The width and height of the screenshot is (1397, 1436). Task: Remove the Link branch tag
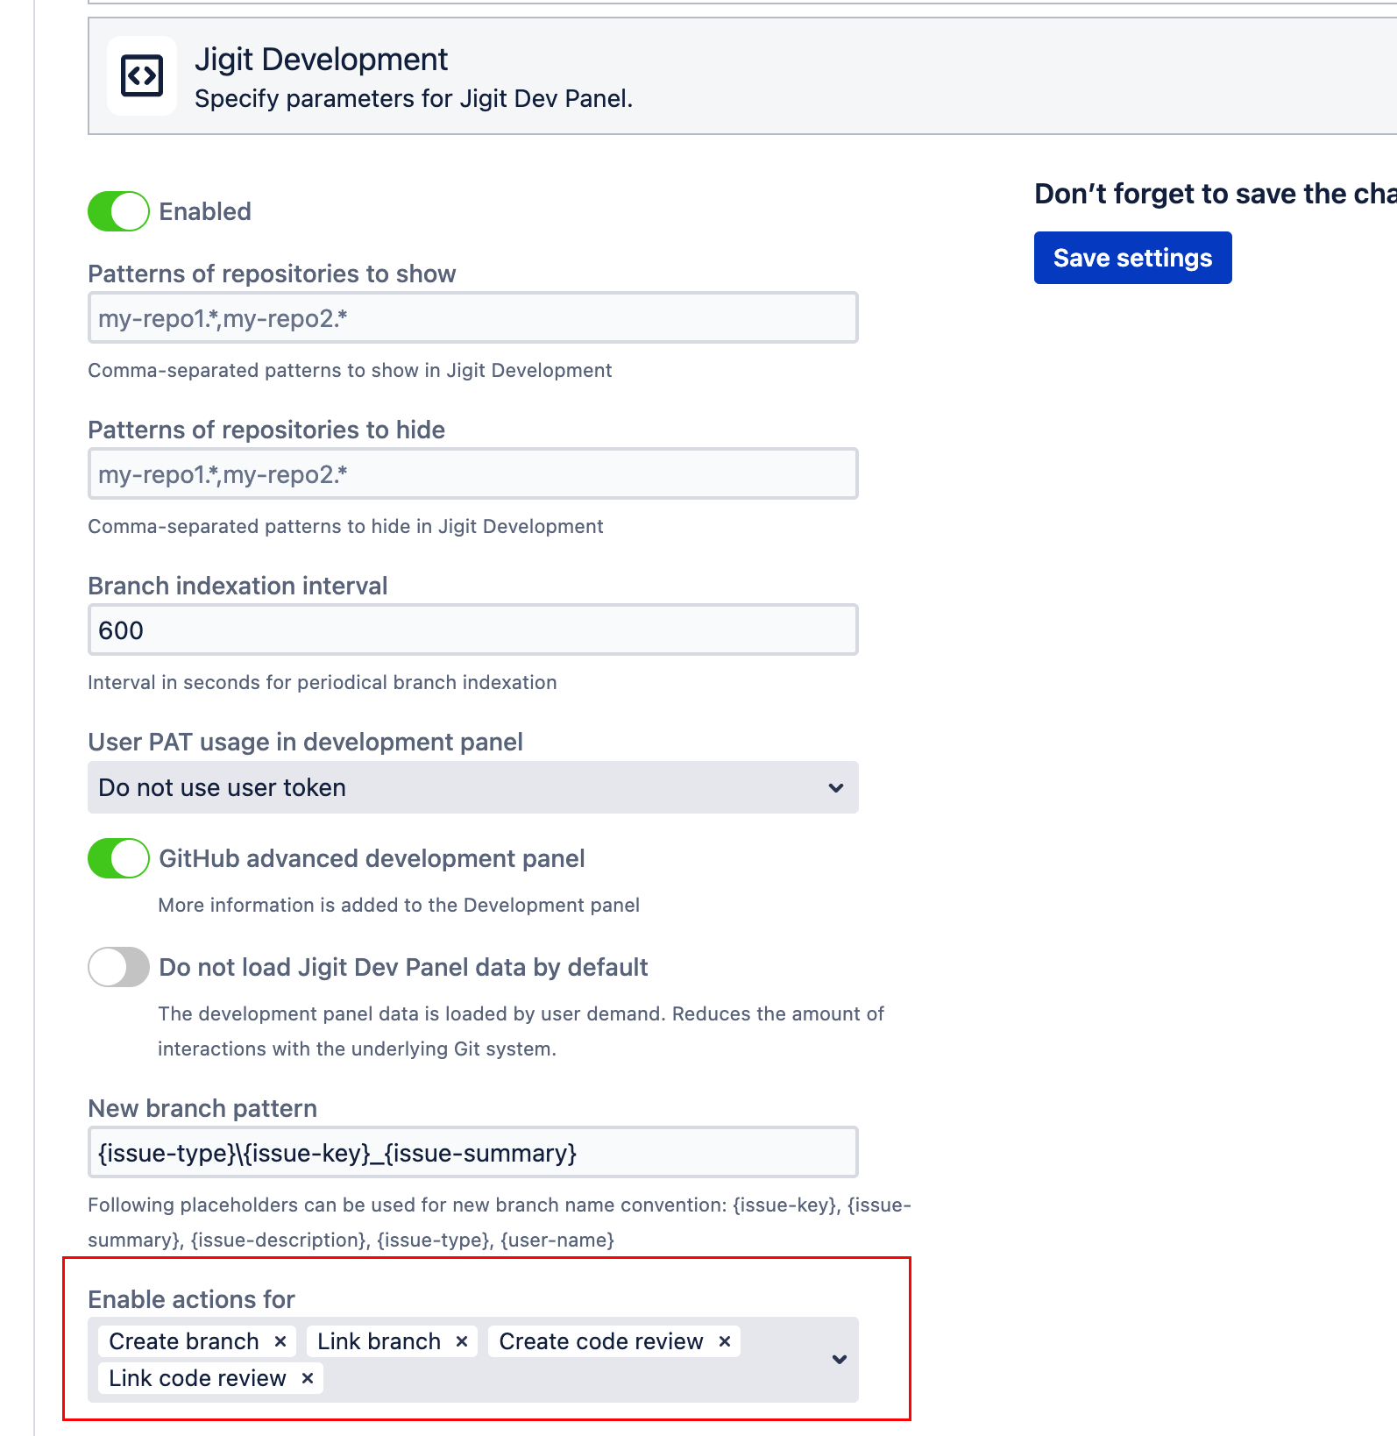pos(462,1341)
